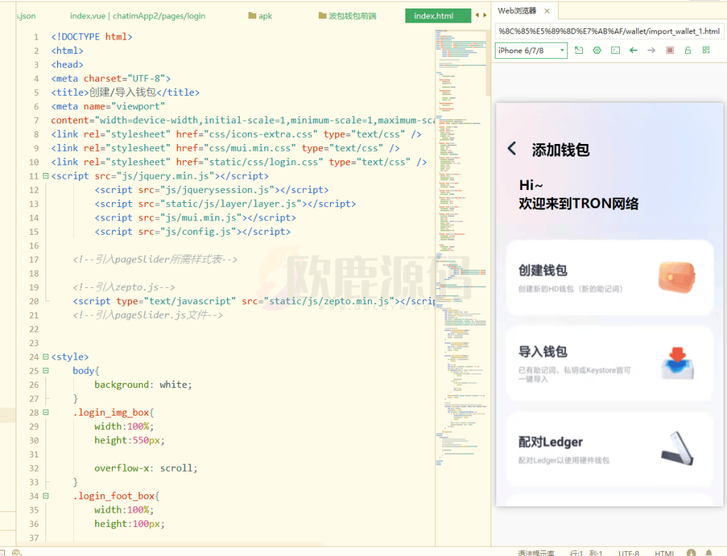727x556 pixels.
Task: Toggle the lock icon in browser toolbar
Action: tap(687, 50)
